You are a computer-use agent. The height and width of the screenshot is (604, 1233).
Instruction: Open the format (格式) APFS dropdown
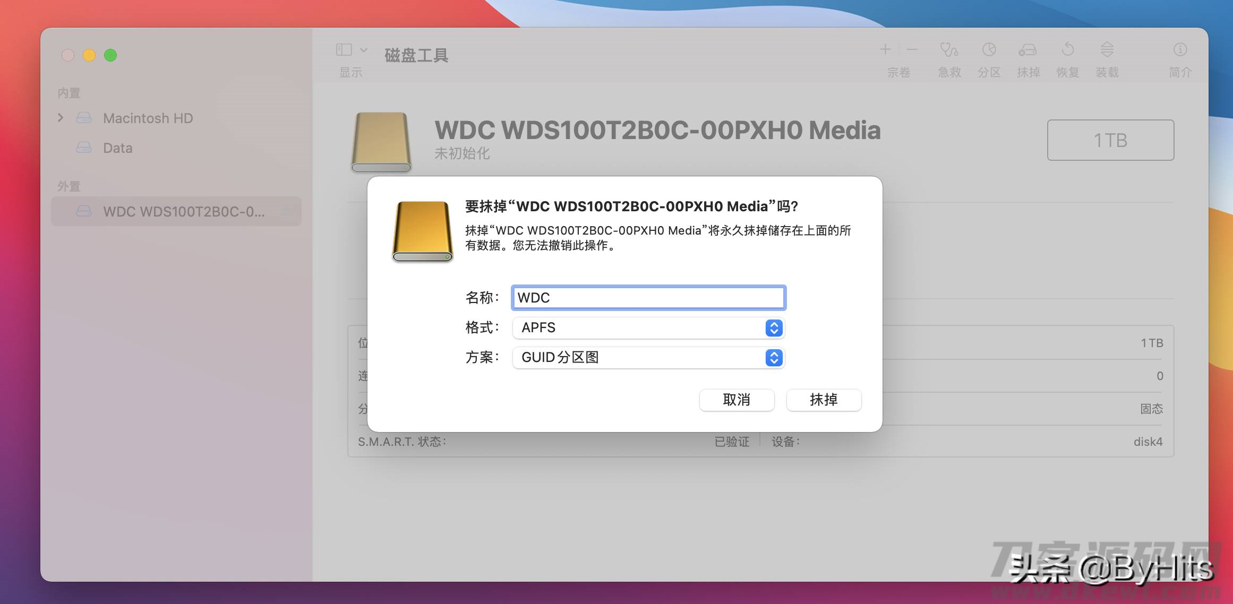pos(648,327)
